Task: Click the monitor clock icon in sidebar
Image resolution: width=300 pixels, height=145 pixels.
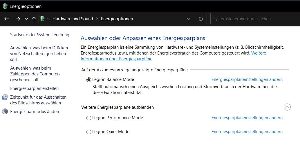Action: [x=5, y=97]
